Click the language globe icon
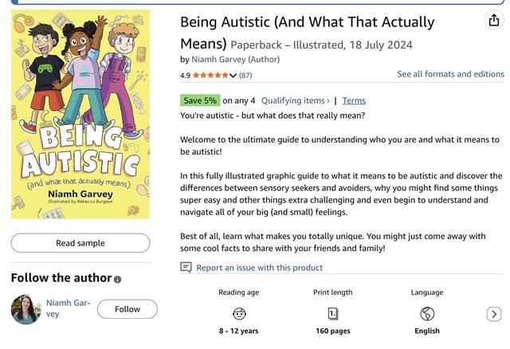Viewport: 510px width, 349px height. (426, 313)
